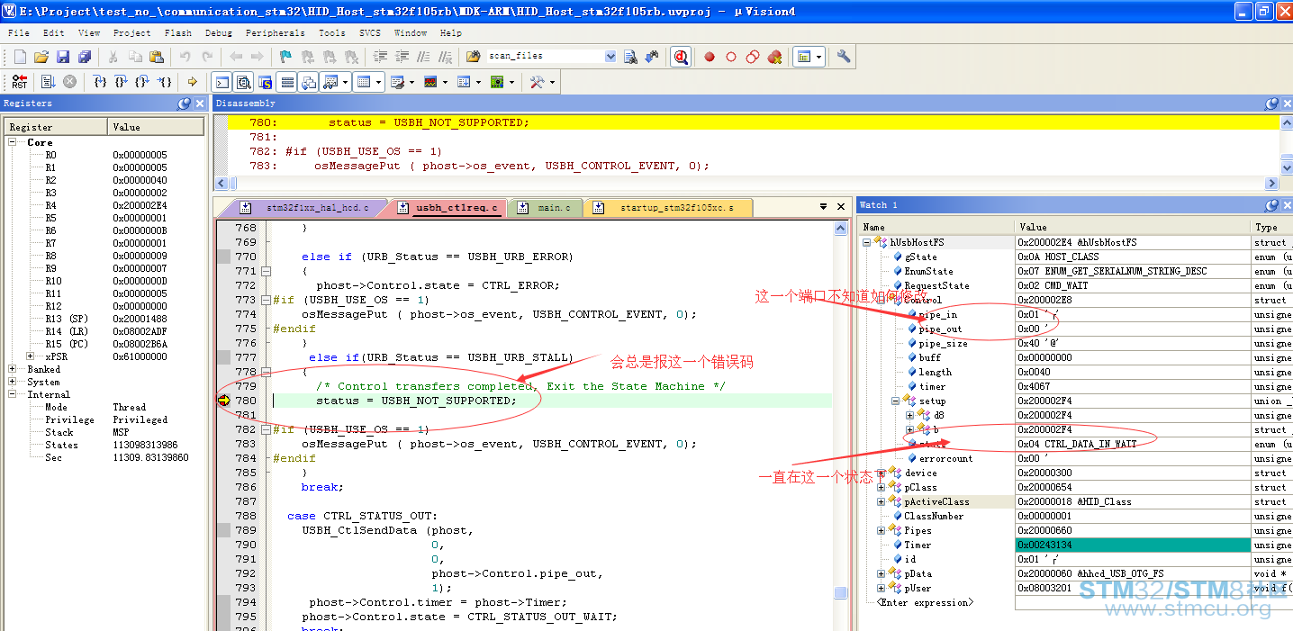Open the Debug menu

pyautogui.click(x=219, y=32)
